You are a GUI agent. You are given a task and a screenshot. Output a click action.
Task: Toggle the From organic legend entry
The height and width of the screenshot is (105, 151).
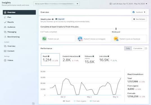point(80,101)
